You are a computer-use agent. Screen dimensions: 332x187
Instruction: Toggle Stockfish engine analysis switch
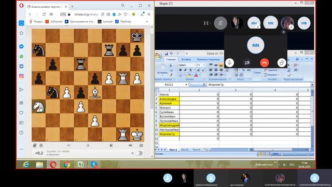coord(139,153)
